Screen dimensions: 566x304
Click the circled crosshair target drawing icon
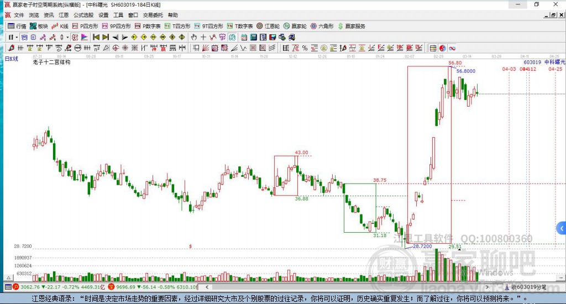click(116, 48)
